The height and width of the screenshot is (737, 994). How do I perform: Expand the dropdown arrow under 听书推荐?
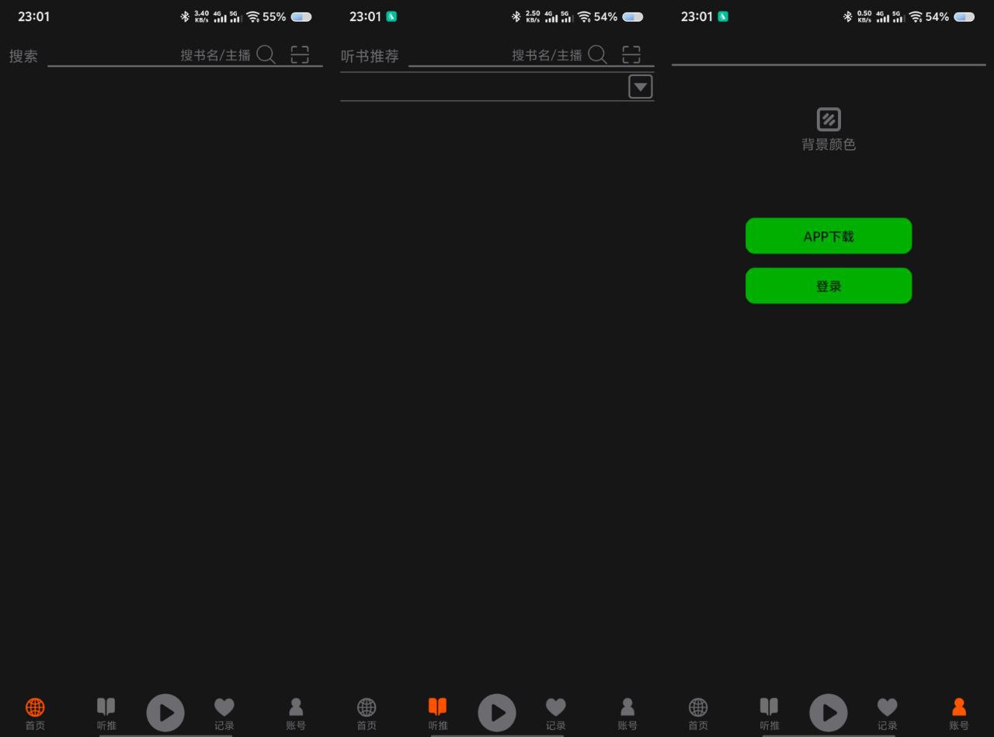point(640,87)
